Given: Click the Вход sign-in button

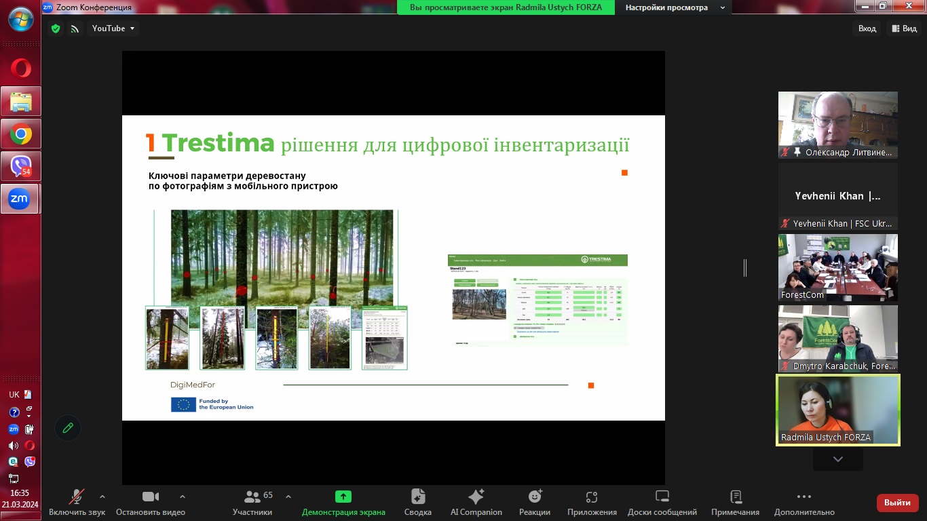Looking at the screenshot, I should 867,28.
